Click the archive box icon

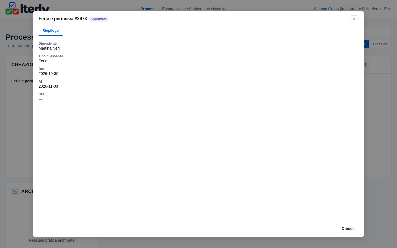pos(15,191)
